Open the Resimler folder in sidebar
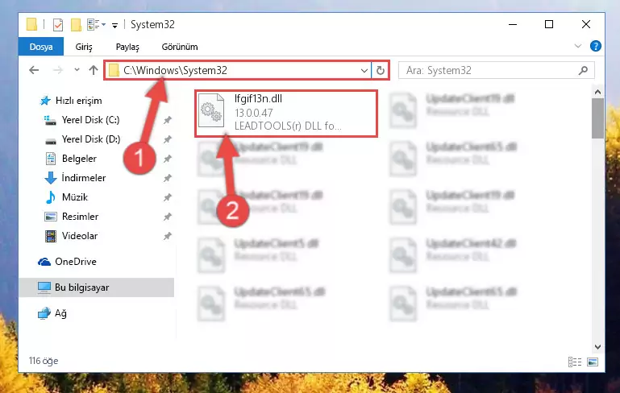This screenshot has width=620, height=393. tap(71, 217)
